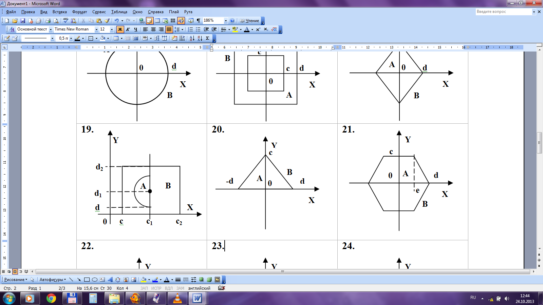543x305 pixels.
Task: Insert a text box from drawing toolbar
Action: coord(102,280)
